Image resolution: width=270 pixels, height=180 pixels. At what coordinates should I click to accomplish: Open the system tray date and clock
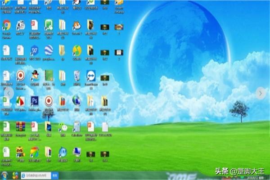255,177
